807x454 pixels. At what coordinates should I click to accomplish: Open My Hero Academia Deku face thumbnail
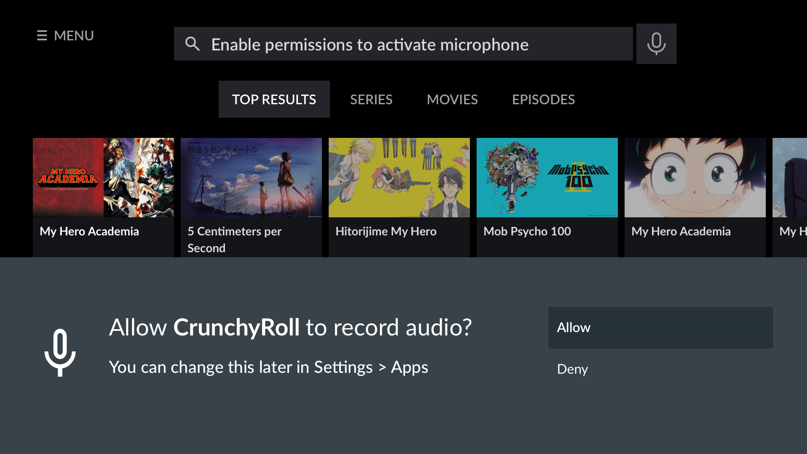coord(695,177)
